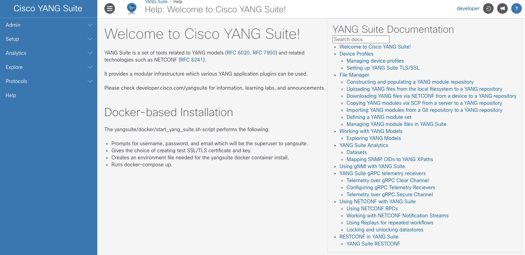Open the announcements megaphone icon
Viewport: 525px width, 255px height.
[x=502, y=8]
